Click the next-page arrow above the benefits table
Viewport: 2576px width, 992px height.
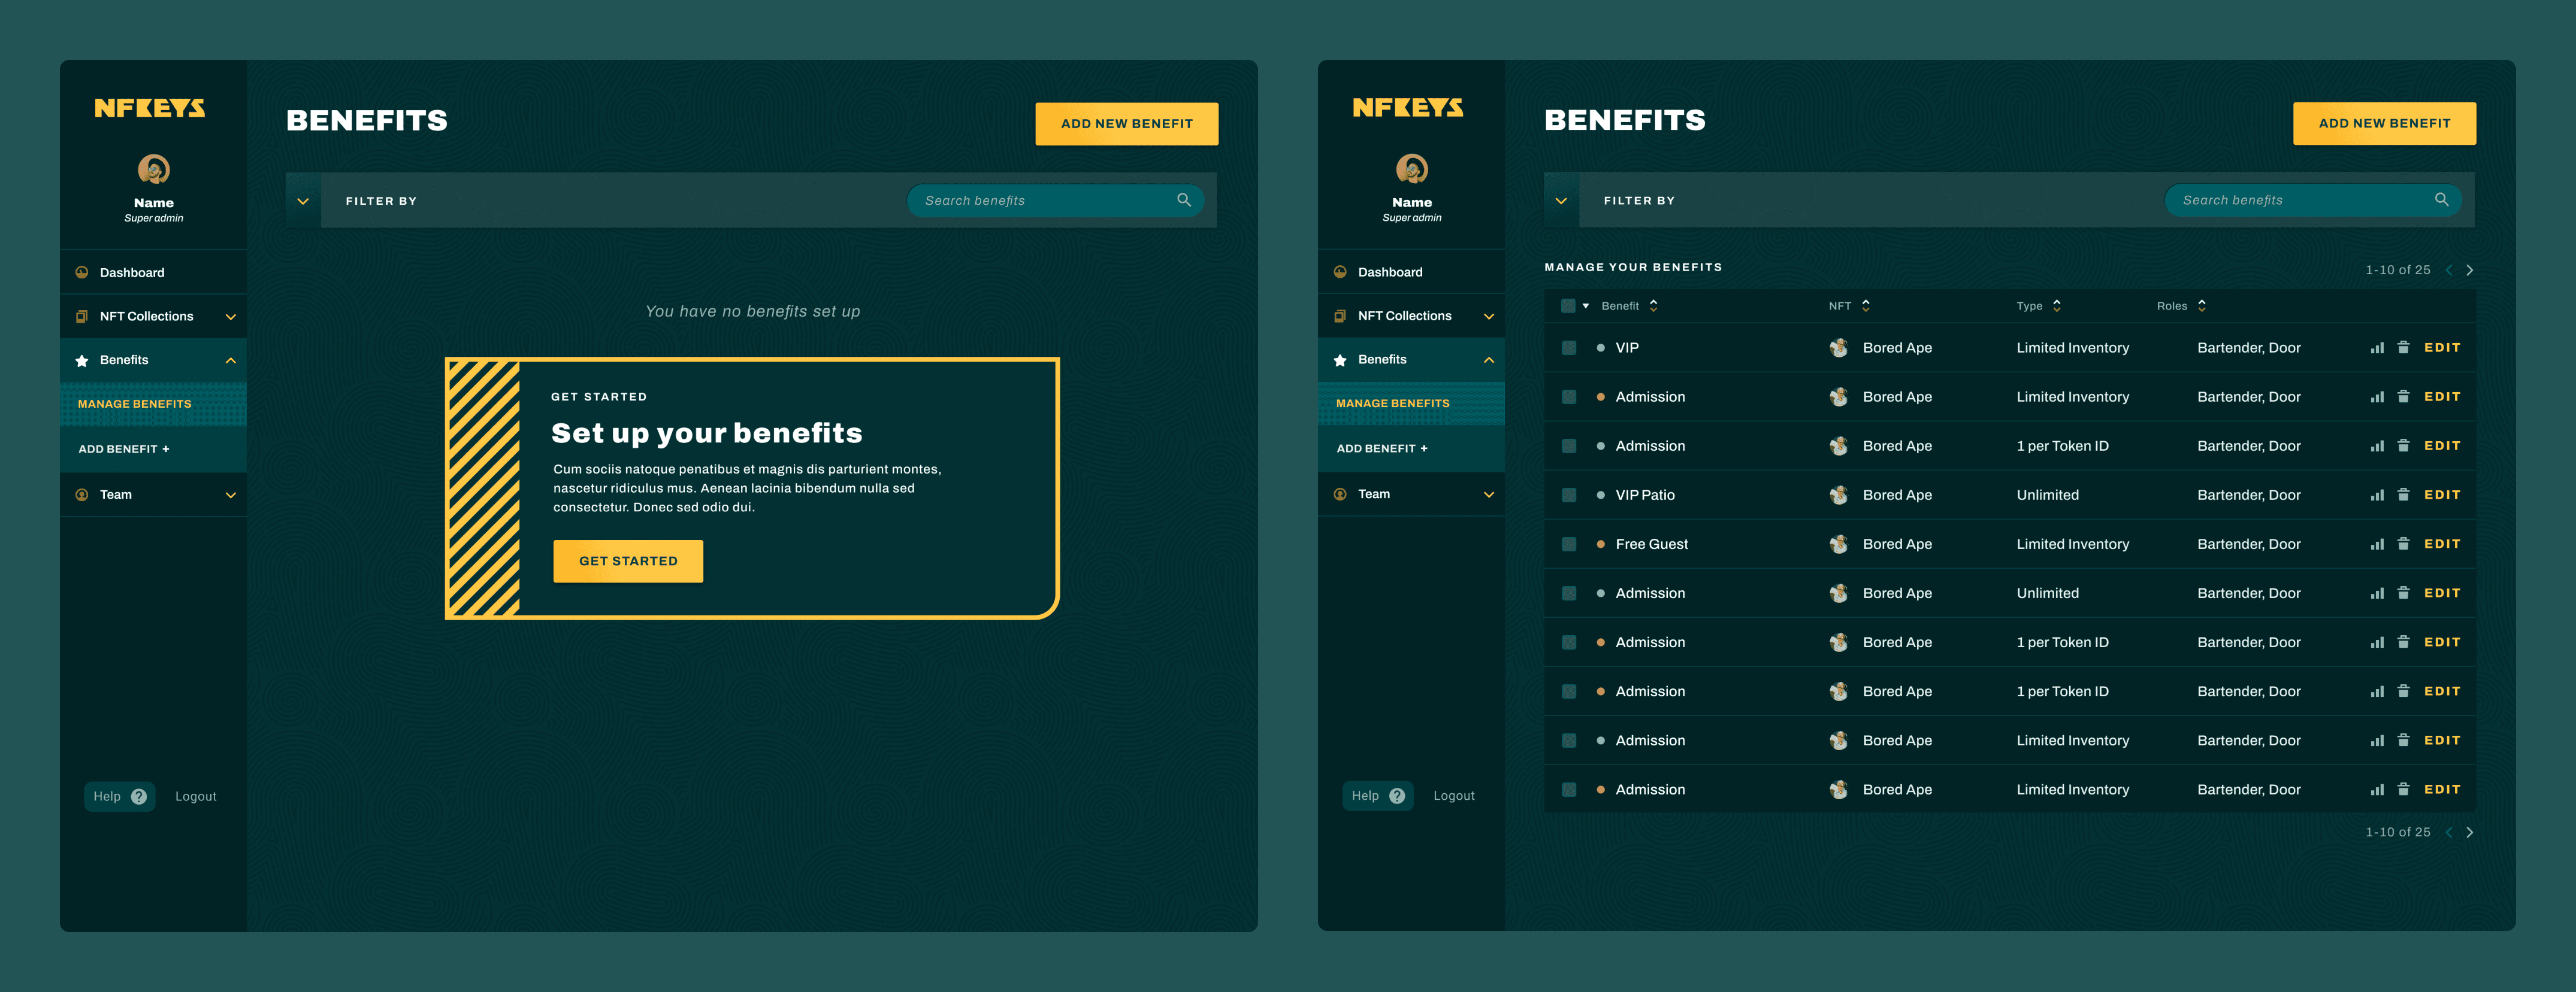pos(2469,270)
